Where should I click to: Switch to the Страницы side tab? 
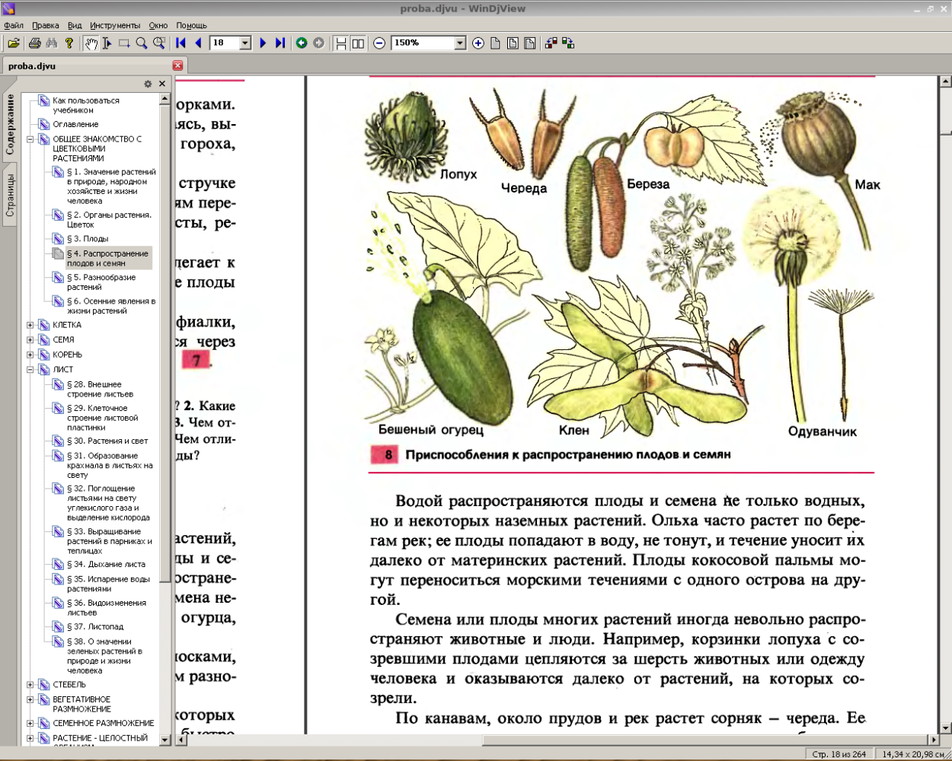(x=10, y=196)
